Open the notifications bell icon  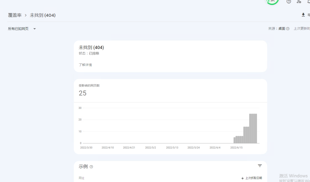[308, 2]
